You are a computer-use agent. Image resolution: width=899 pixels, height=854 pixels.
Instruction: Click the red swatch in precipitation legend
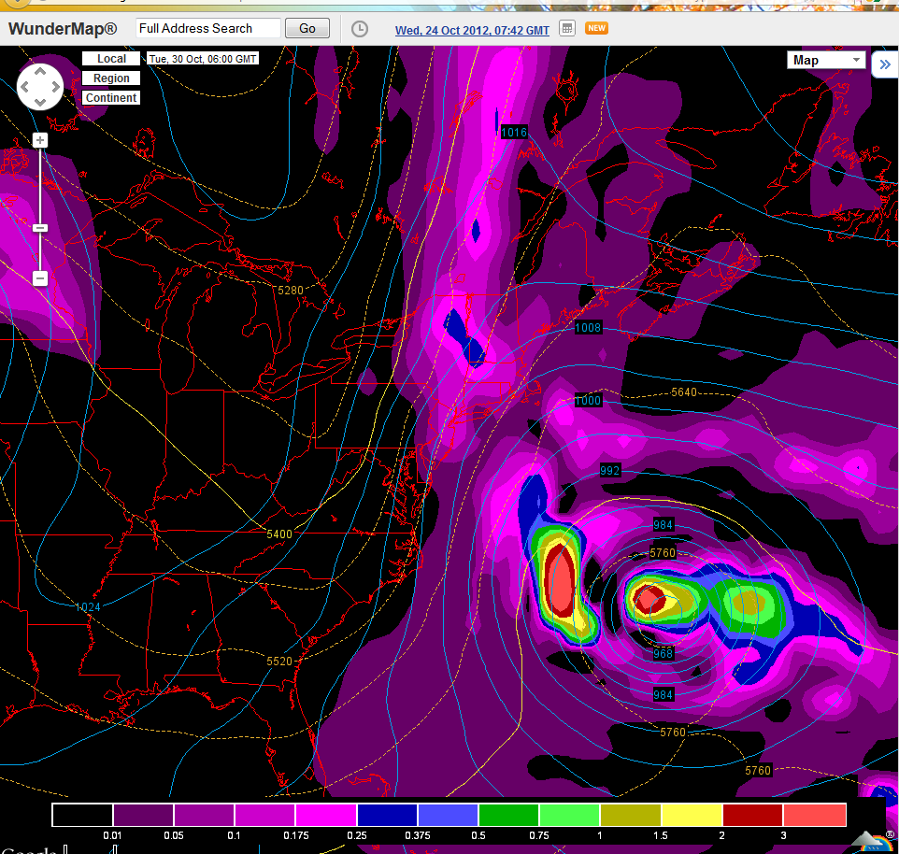point(753,815)
